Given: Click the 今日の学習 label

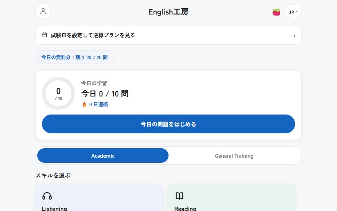Looking at the screenshot, I should click(x=94, y=83).
